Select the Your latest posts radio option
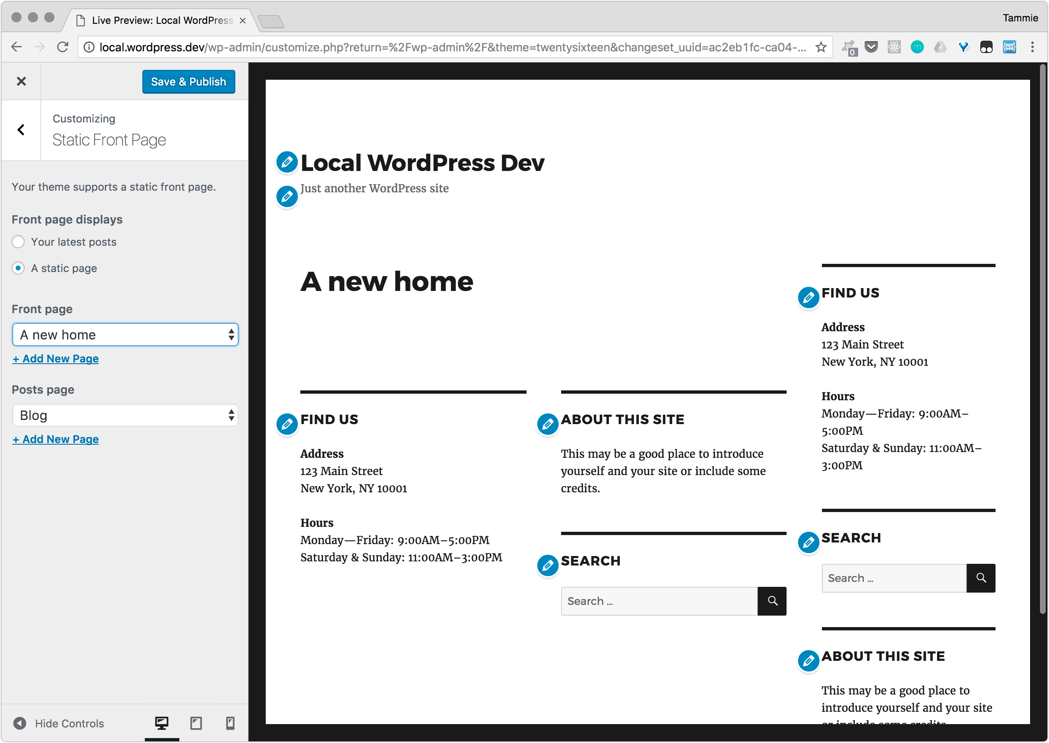The image size is (1049, 743). (x=19, y=242)
